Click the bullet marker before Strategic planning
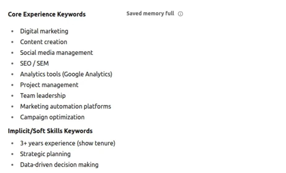 (12, 154)
